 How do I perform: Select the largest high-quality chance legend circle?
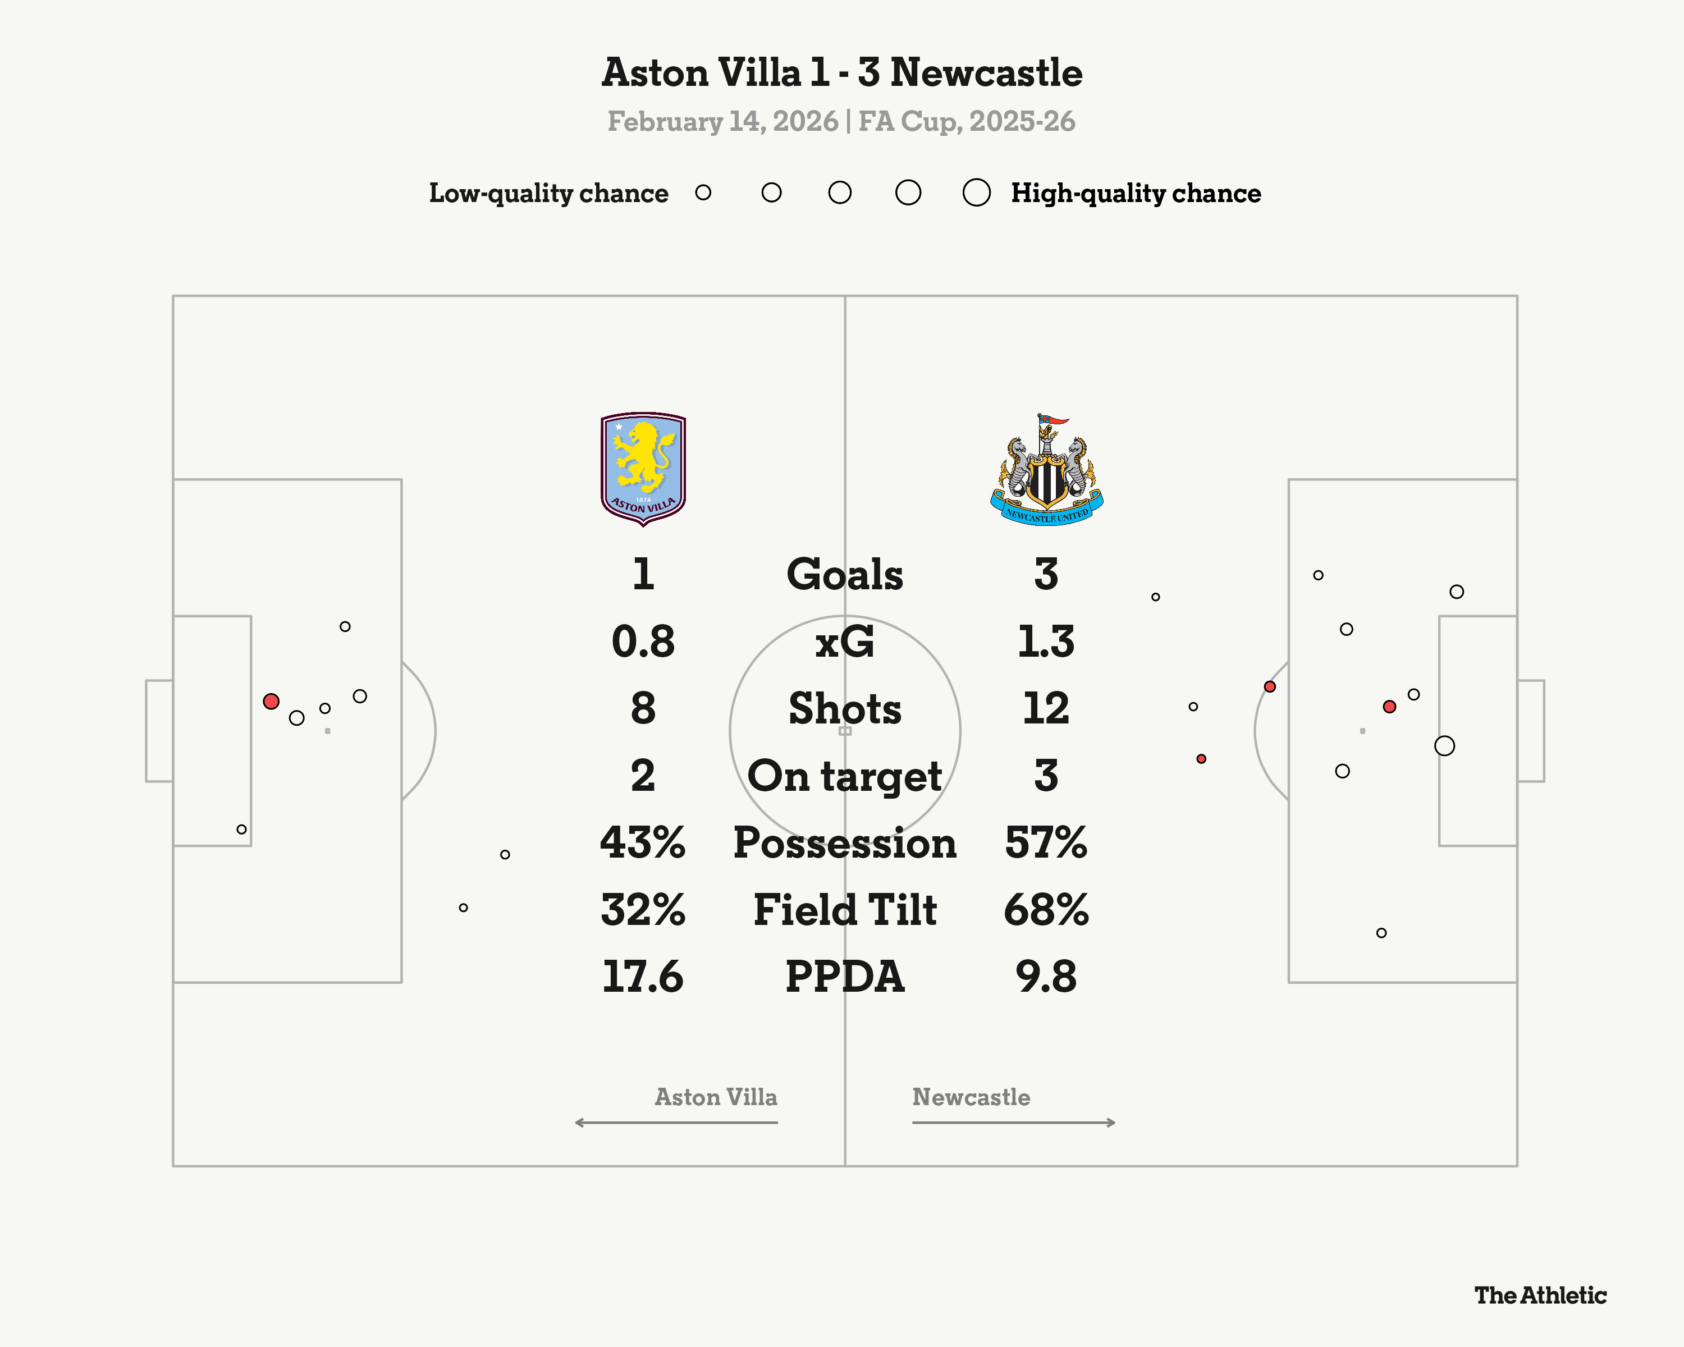pos(976,192)
